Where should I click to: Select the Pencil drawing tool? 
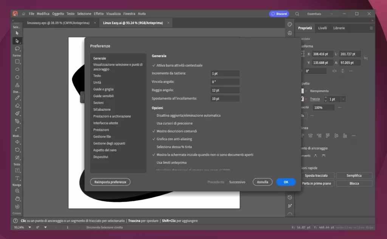(x=17, y=98)
